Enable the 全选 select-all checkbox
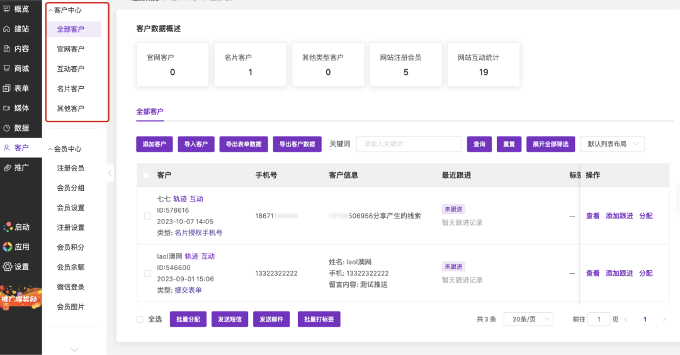Viewport: 680px width, 355px height. (140, 319)
